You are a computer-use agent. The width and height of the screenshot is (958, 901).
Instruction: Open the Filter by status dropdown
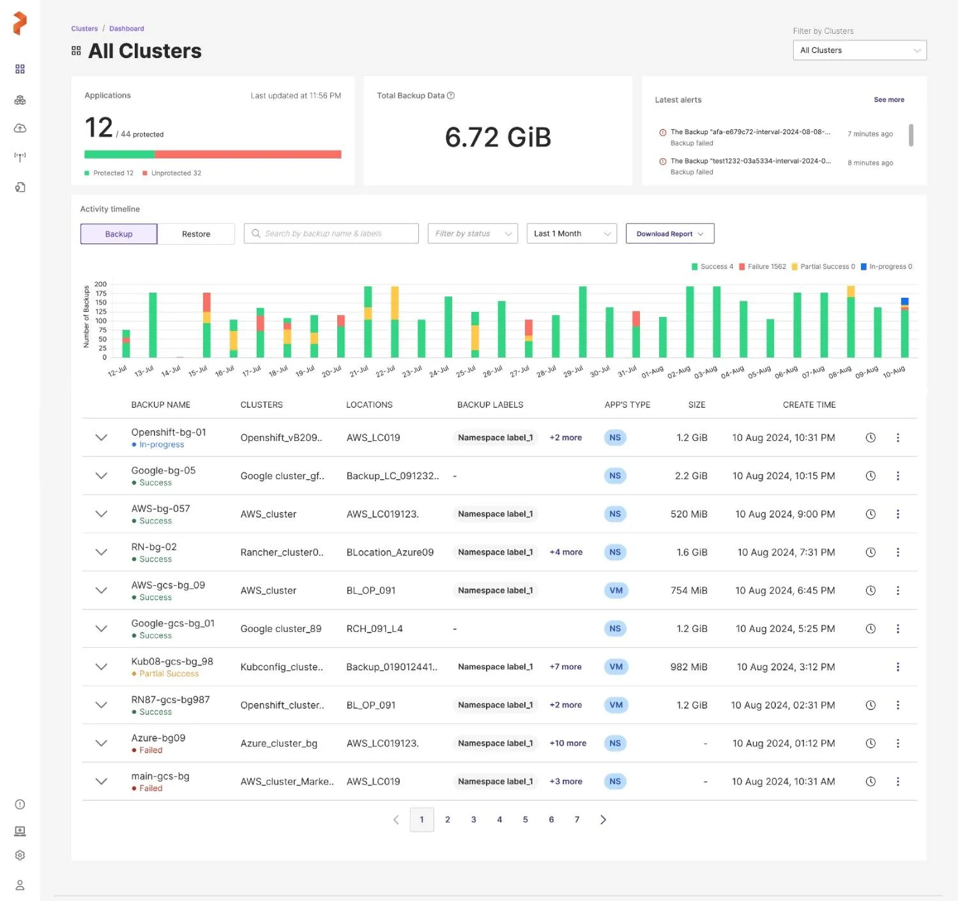click(x=473, y=234)
